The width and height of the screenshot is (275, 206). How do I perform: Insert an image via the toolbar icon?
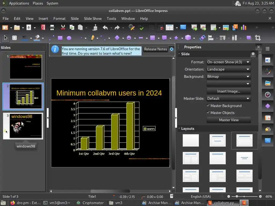226,28
